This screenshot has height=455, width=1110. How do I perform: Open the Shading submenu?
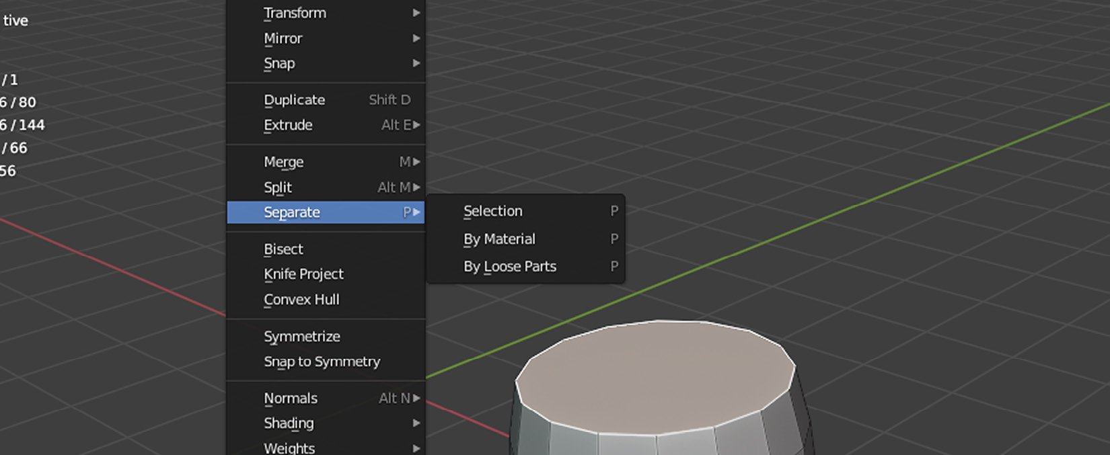[326, 423]
